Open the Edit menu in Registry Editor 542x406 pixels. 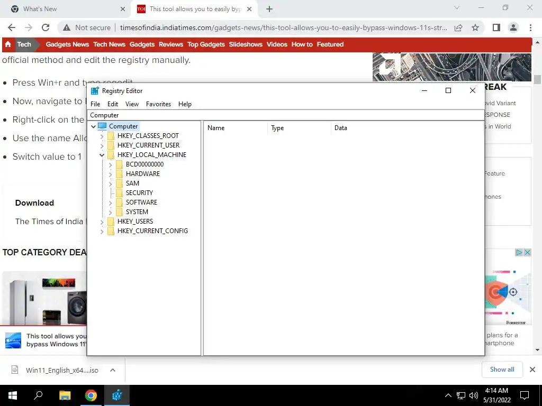tap(113, 104)
